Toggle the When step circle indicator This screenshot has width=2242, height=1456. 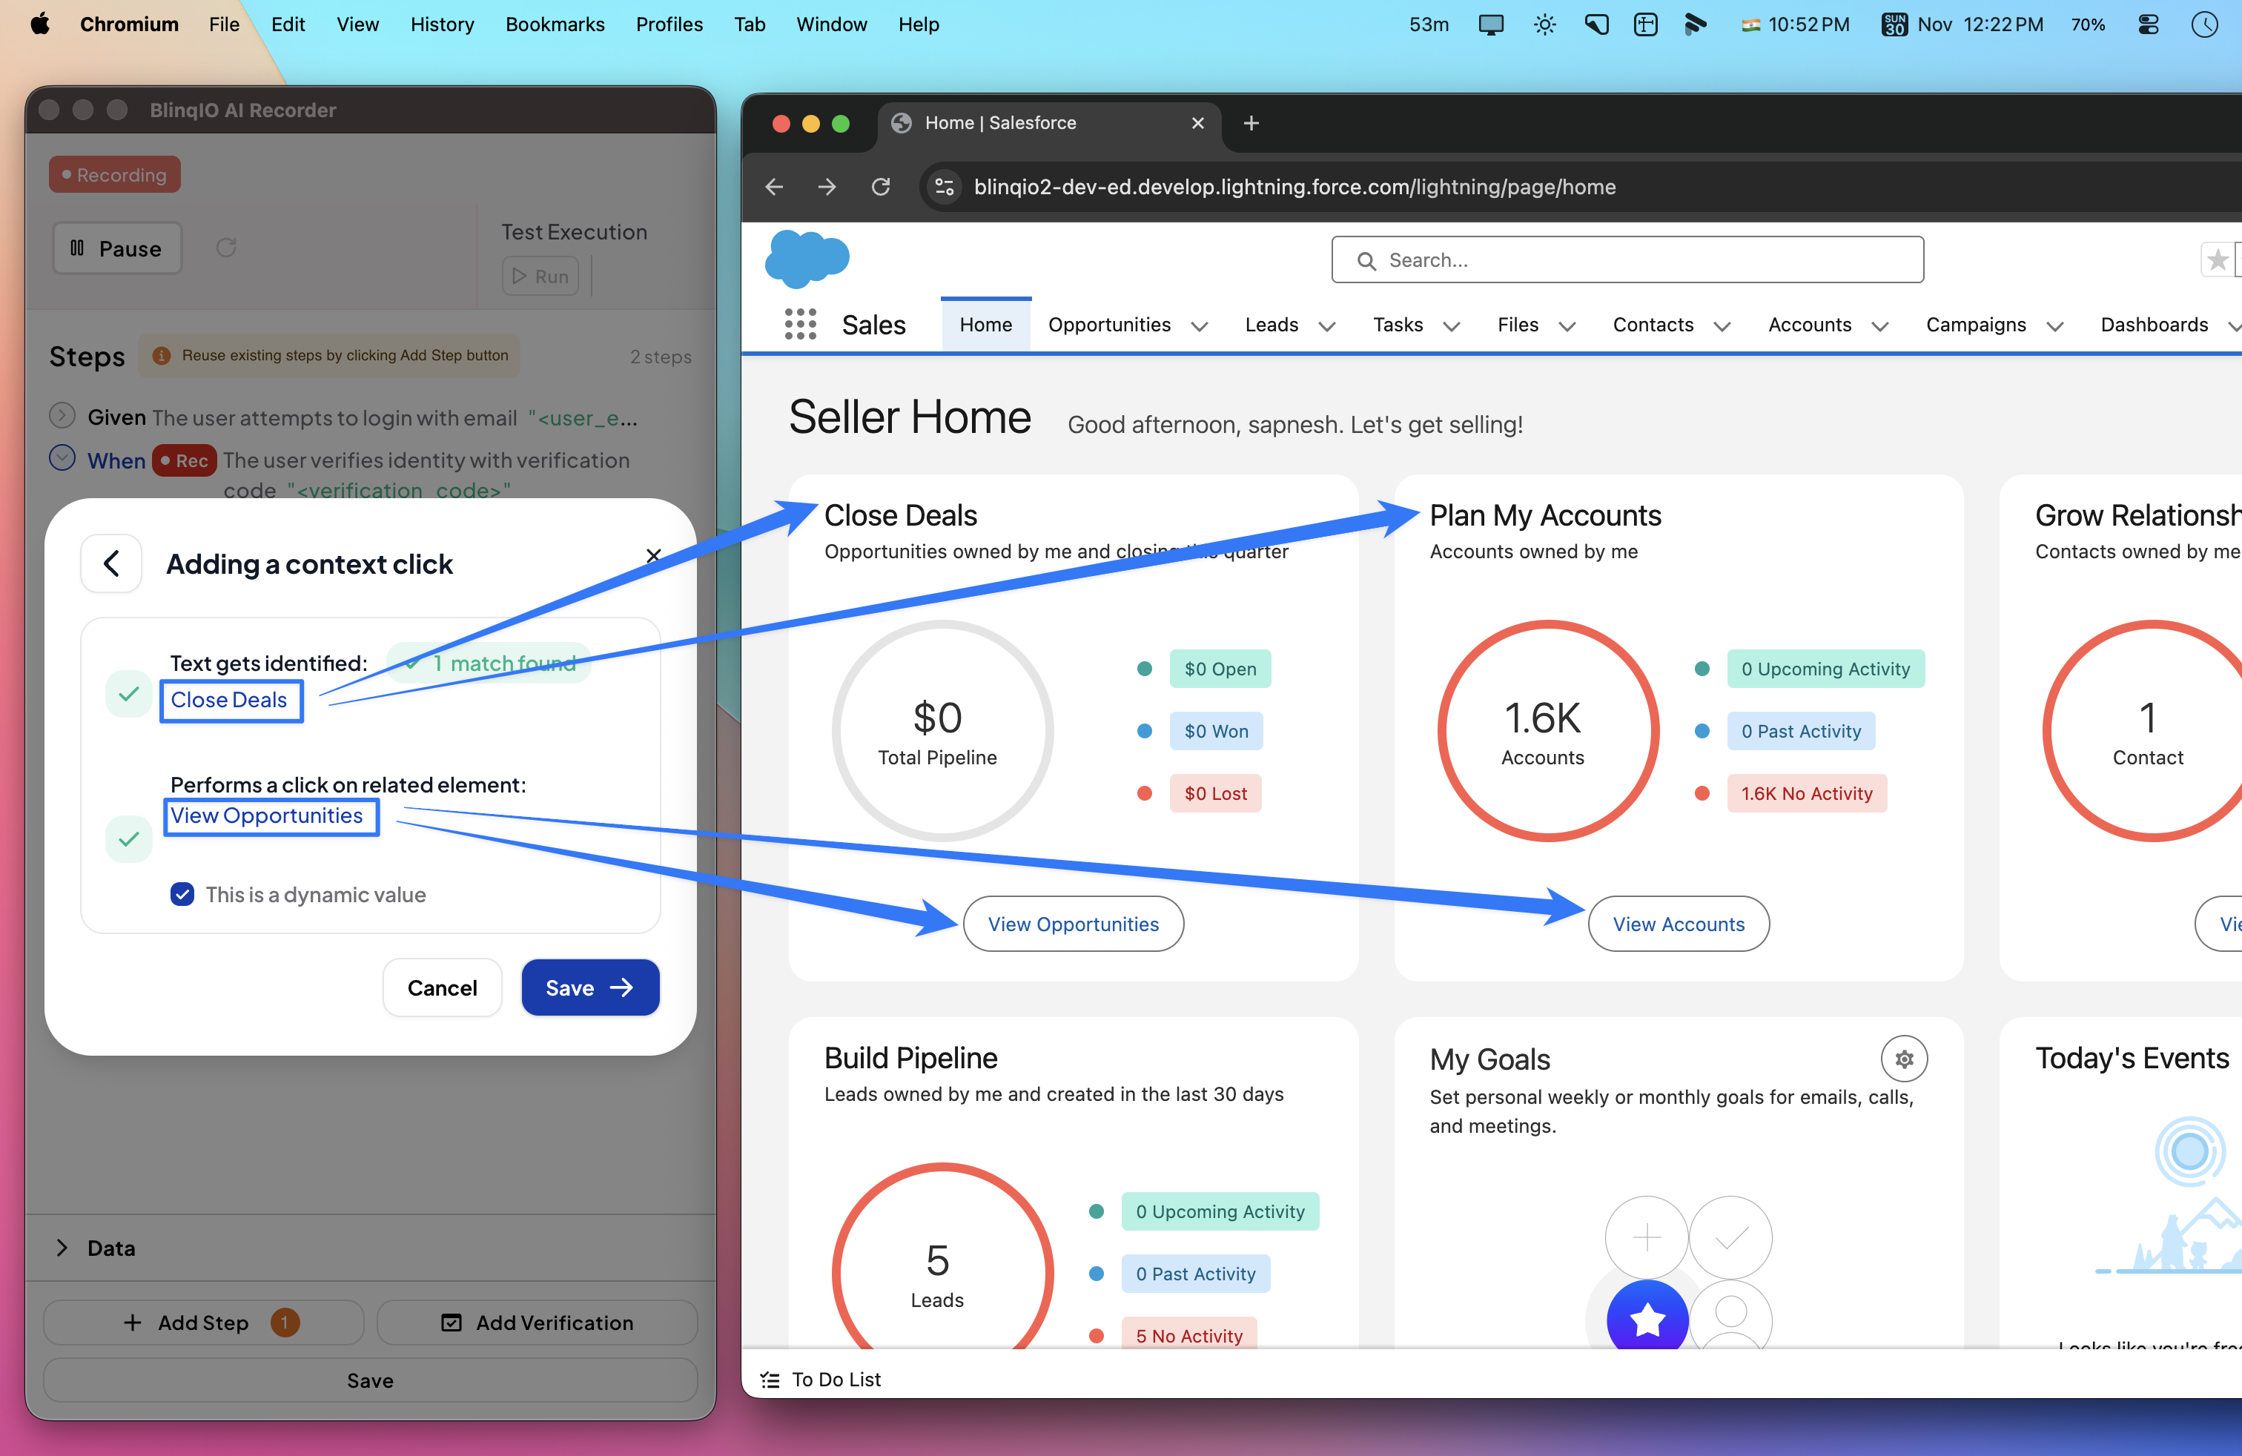pyautogui.click(x=62, y=459)
